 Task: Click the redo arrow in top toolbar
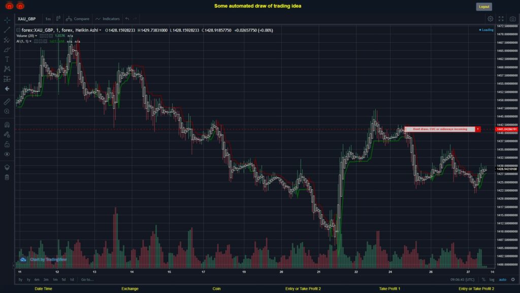(x=135, y=19)
